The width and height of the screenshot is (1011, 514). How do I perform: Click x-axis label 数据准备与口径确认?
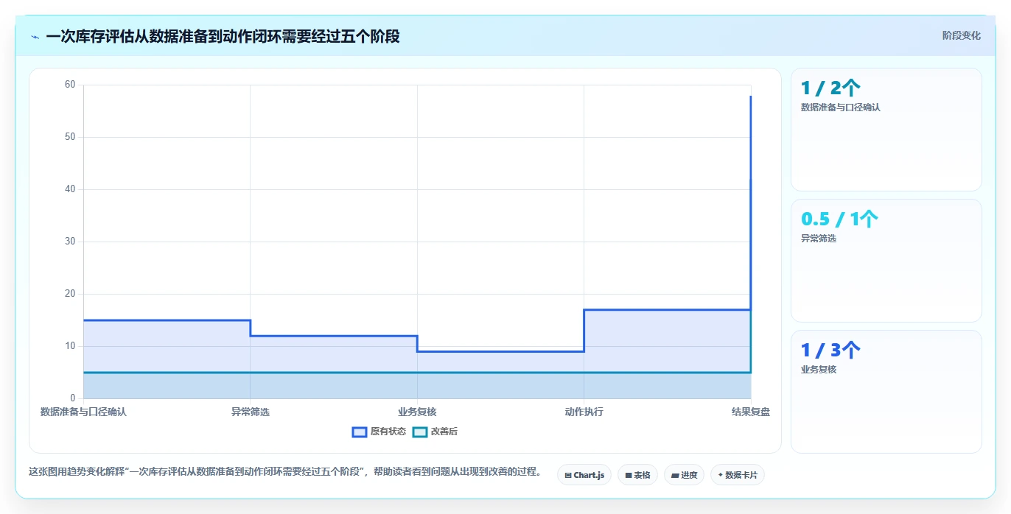83,412
